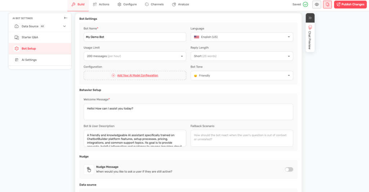369x192 pixels.
Task: Edit Bot & User Description text area
Action: tap(135, 138)
